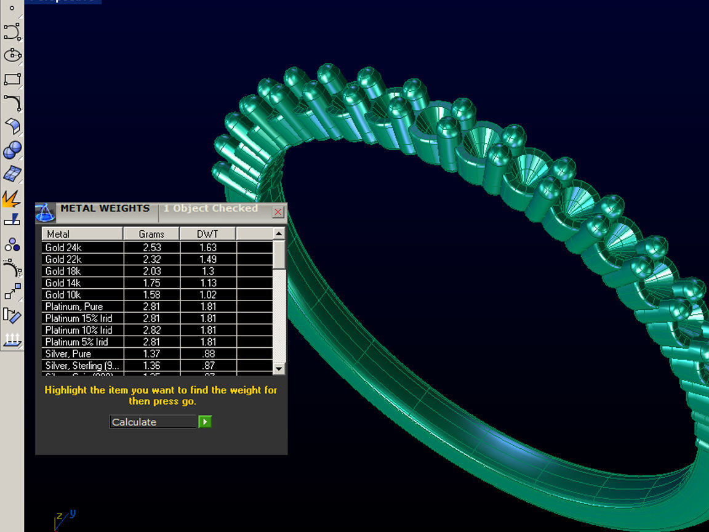
Task: Highlight the Silver, Sterling row
Action: 158,365
